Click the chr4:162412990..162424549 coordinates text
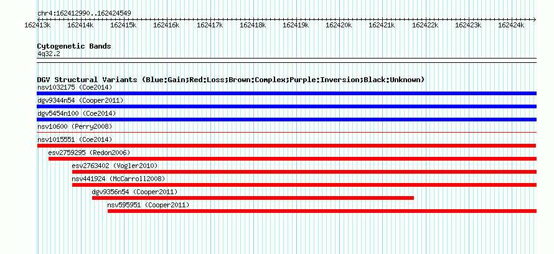Image resolution: width=554 pixels, height=254 pixels. click(85, 14)
